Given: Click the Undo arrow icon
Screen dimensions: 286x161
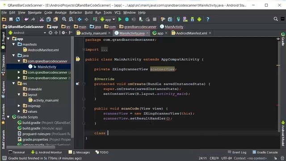Looking at the screenshot, I should coord(26,19).
